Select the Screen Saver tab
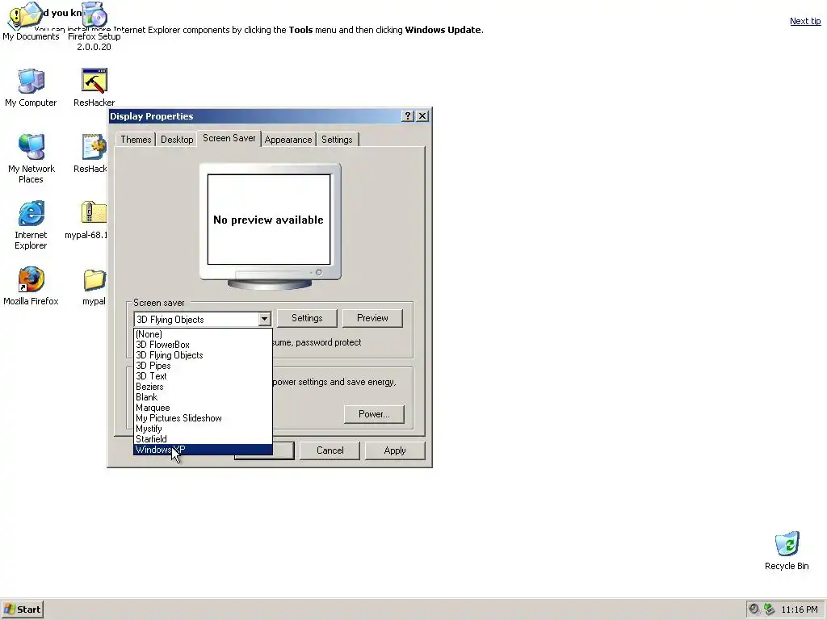Screen dimensions: 827x620 point(229,138)
